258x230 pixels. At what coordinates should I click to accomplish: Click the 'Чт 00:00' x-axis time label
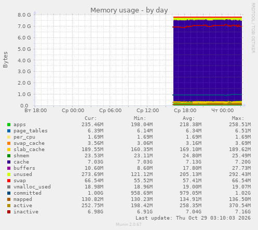[x=223, y=111]
